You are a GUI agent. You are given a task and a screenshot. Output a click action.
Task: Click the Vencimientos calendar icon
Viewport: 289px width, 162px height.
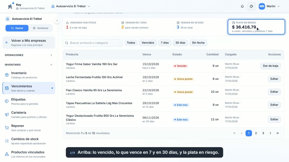click(x=7, y=88)
